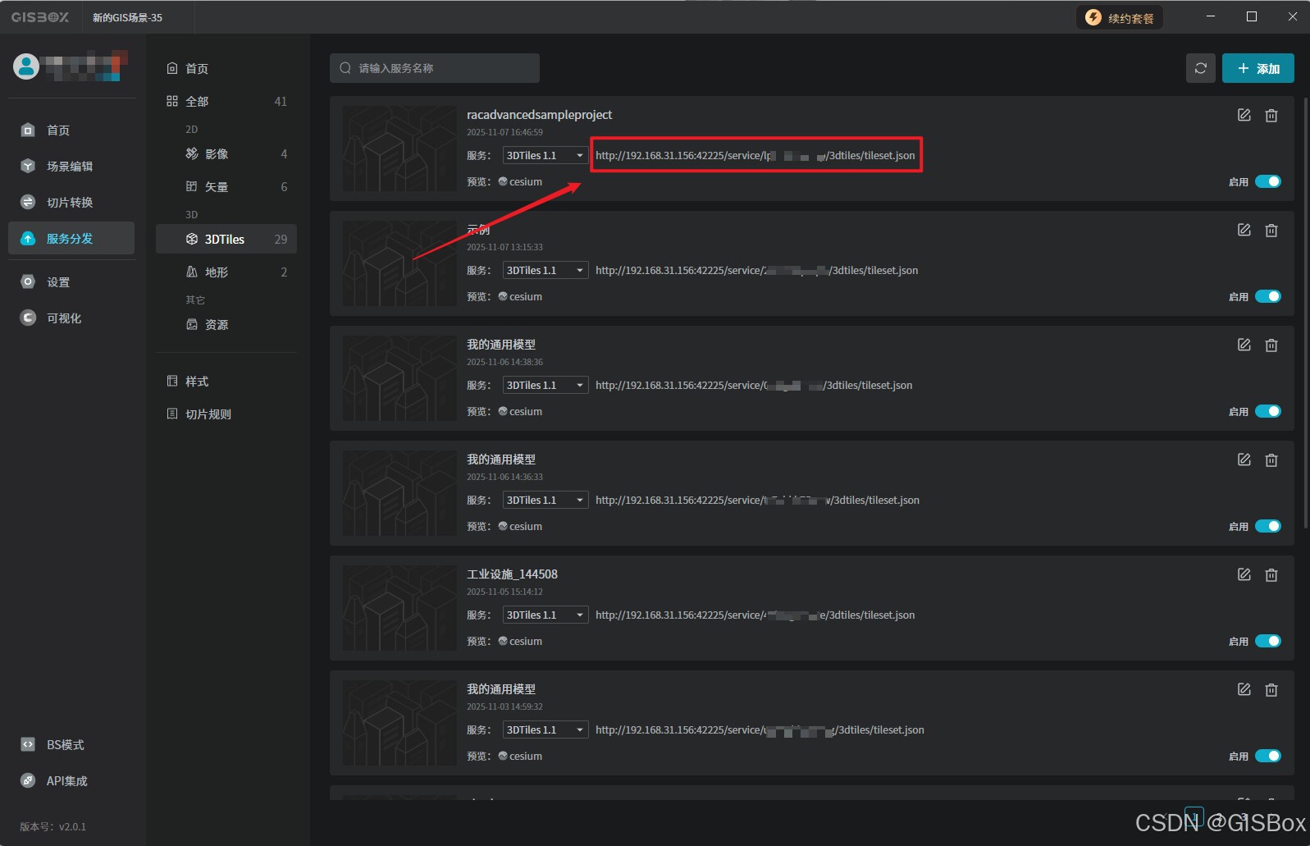Click the user avatar icon

tap(26, 66)
